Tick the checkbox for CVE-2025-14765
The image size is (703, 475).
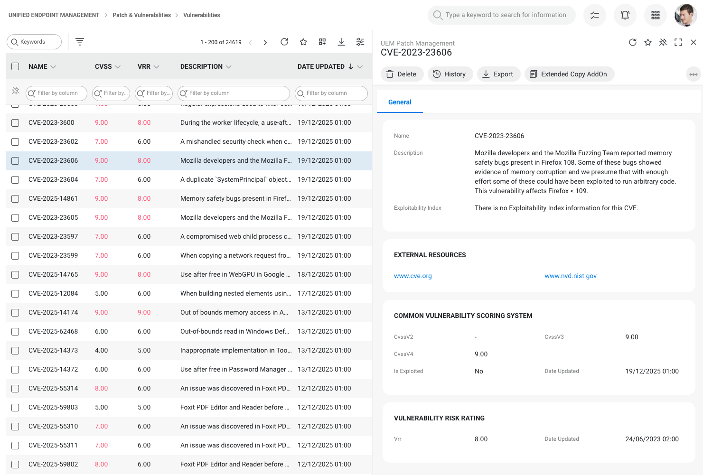[15, 275]
